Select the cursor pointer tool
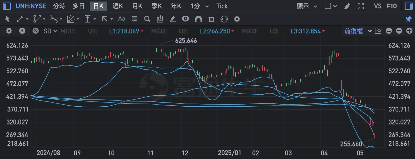 pos(7,19)
